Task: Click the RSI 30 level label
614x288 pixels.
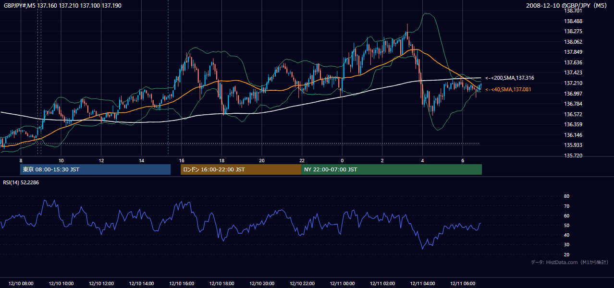Action: 566,244
